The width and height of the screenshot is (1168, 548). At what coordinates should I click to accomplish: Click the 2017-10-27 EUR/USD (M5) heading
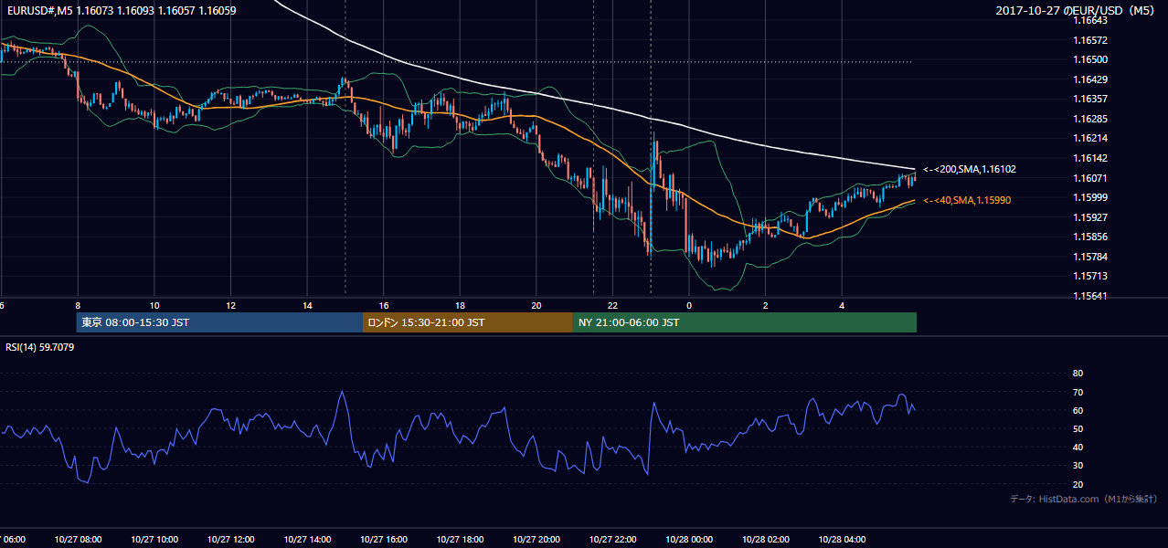(x=1076, y=11)
